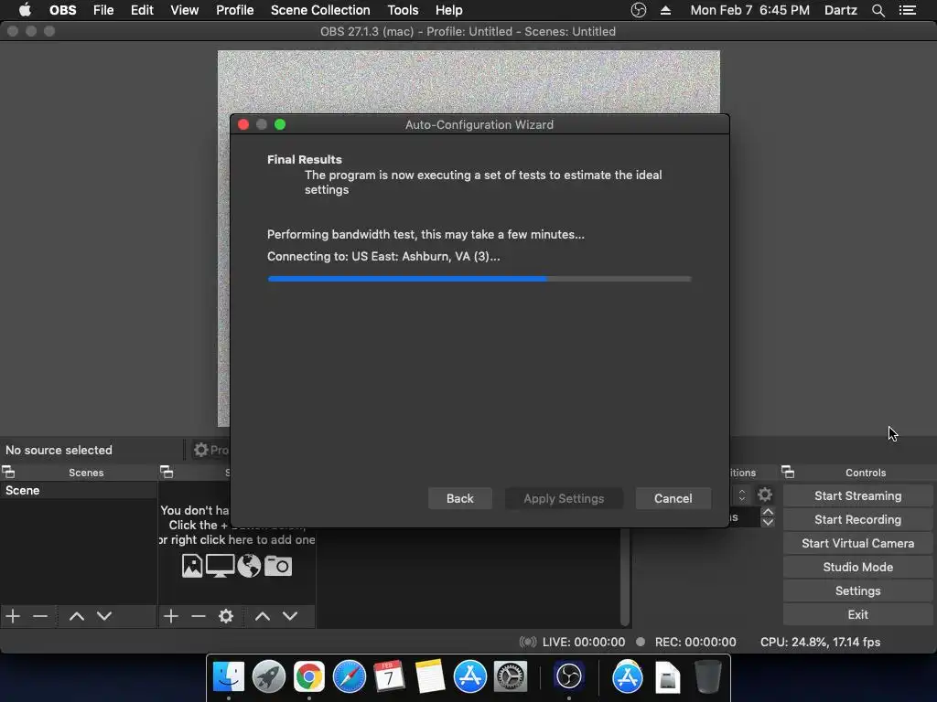
Task: Open the Edit menu
Action: (142, 10)
